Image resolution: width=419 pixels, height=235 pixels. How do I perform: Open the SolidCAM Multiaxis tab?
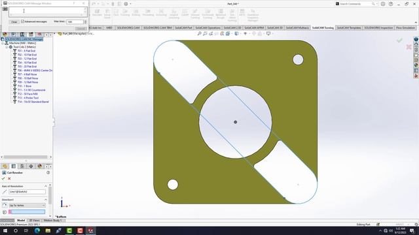coord(297,27)
